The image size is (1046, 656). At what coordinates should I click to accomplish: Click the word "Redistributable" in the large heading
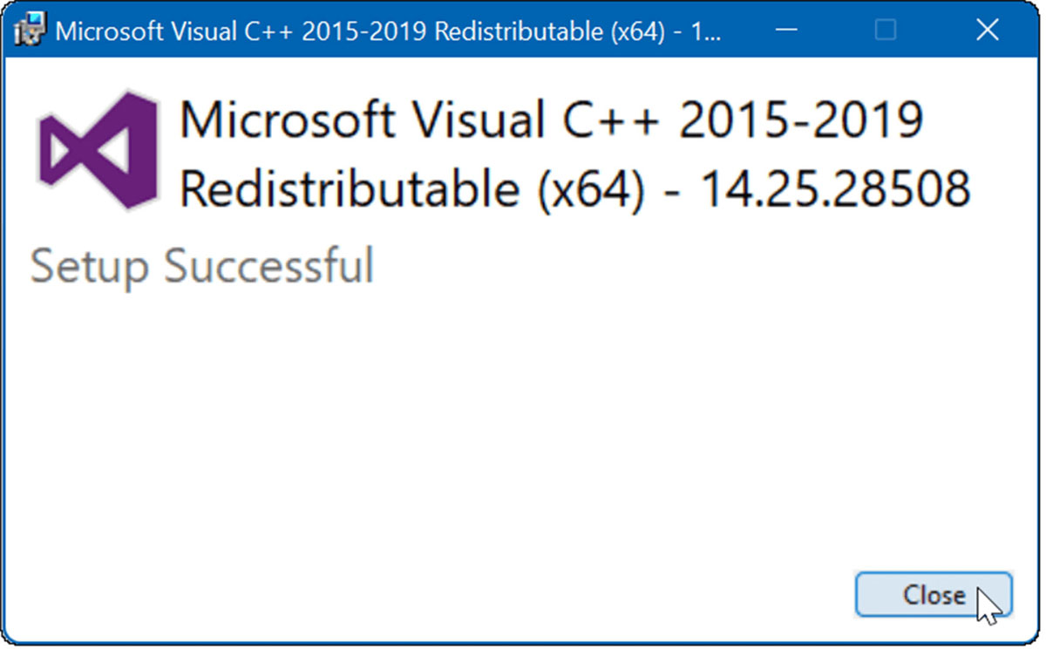tap(352, 188)
